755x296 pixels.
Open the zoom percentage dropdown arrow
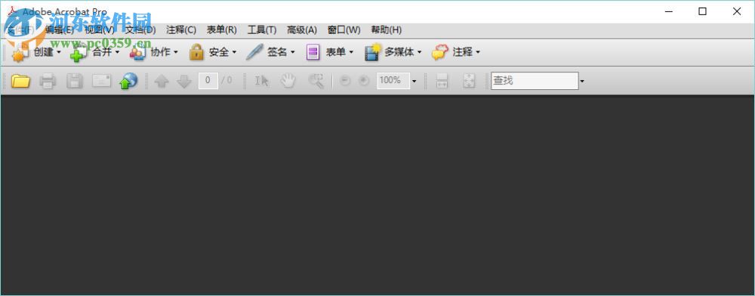tap(414, 82)
